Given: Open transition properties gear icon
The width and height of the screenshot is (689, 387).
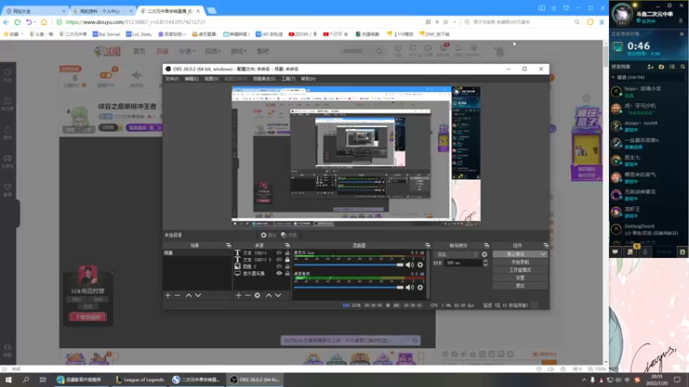Looking at the screenshot, I should coord(484,255).
